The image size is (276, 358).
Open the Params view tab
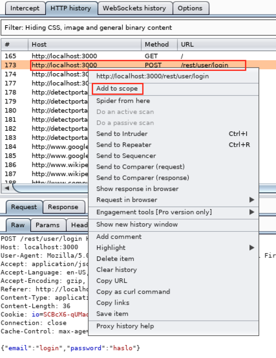(48, 225)
